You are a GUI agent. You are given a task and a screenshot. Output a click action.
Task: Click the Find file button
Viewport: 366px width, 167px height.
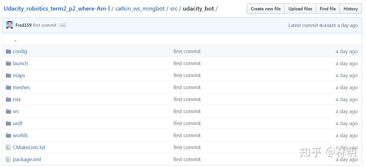pyautogui.click(x=328, y=9)
